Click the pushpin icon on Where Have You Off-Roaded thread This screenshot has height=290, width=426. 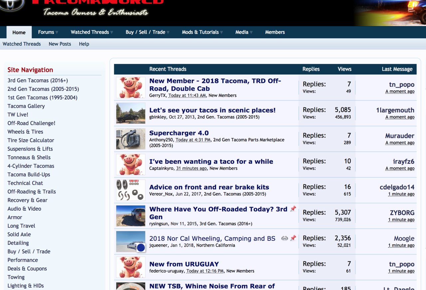click(x=293, y=209)
